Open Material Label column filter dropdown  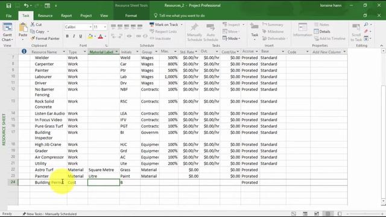click(x=116, y=52)
